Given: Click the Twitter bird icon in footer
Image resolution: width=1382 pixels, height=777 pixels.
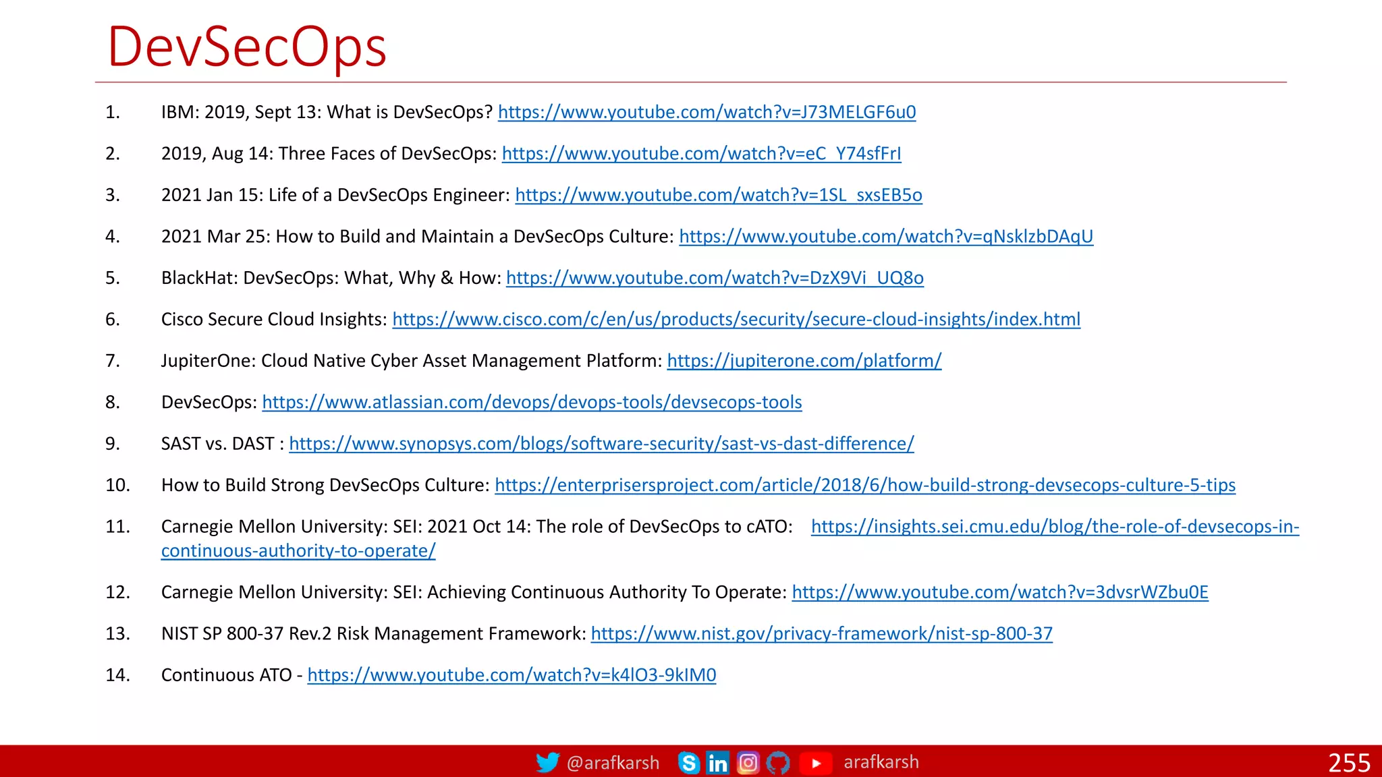Looking at the screenshot, I should click(x=547, y=762).
